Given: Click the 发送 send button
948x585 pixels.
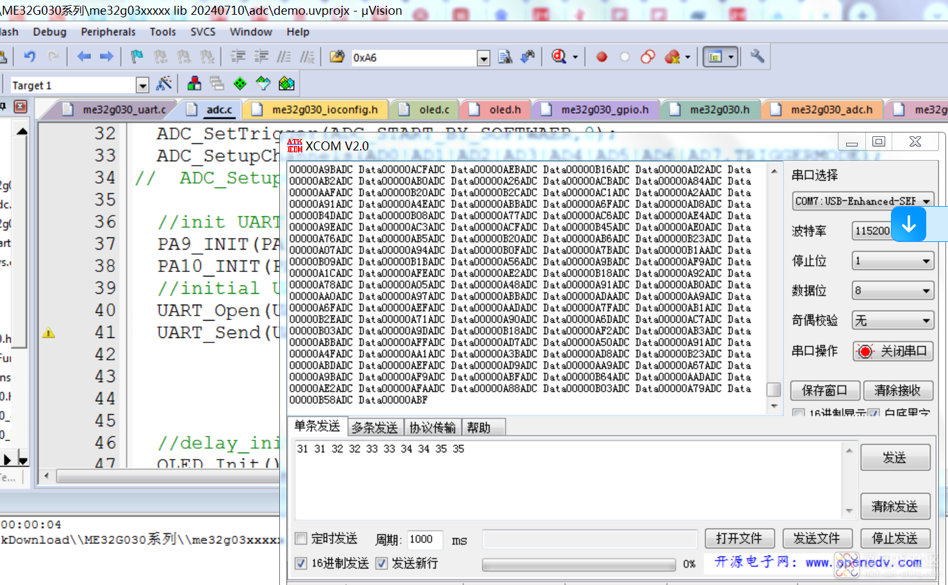Looking at the screenshot, I should coord(895,458).
